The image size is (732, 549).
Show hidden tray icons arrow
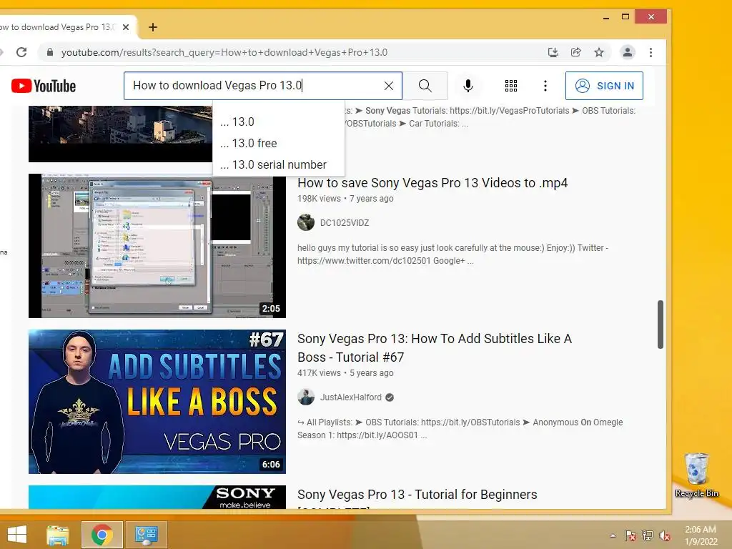(613, 535)
